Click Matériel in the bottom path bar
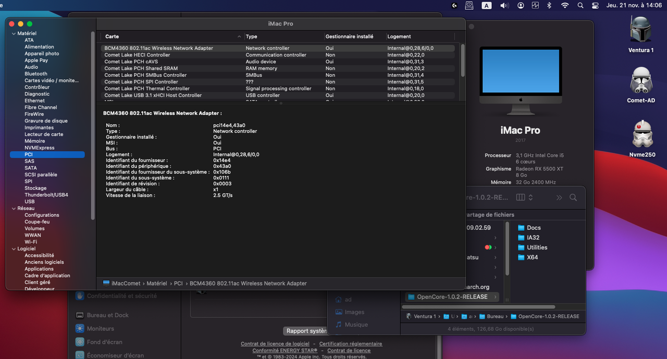667x359 pixels. (x=157, y=283)
